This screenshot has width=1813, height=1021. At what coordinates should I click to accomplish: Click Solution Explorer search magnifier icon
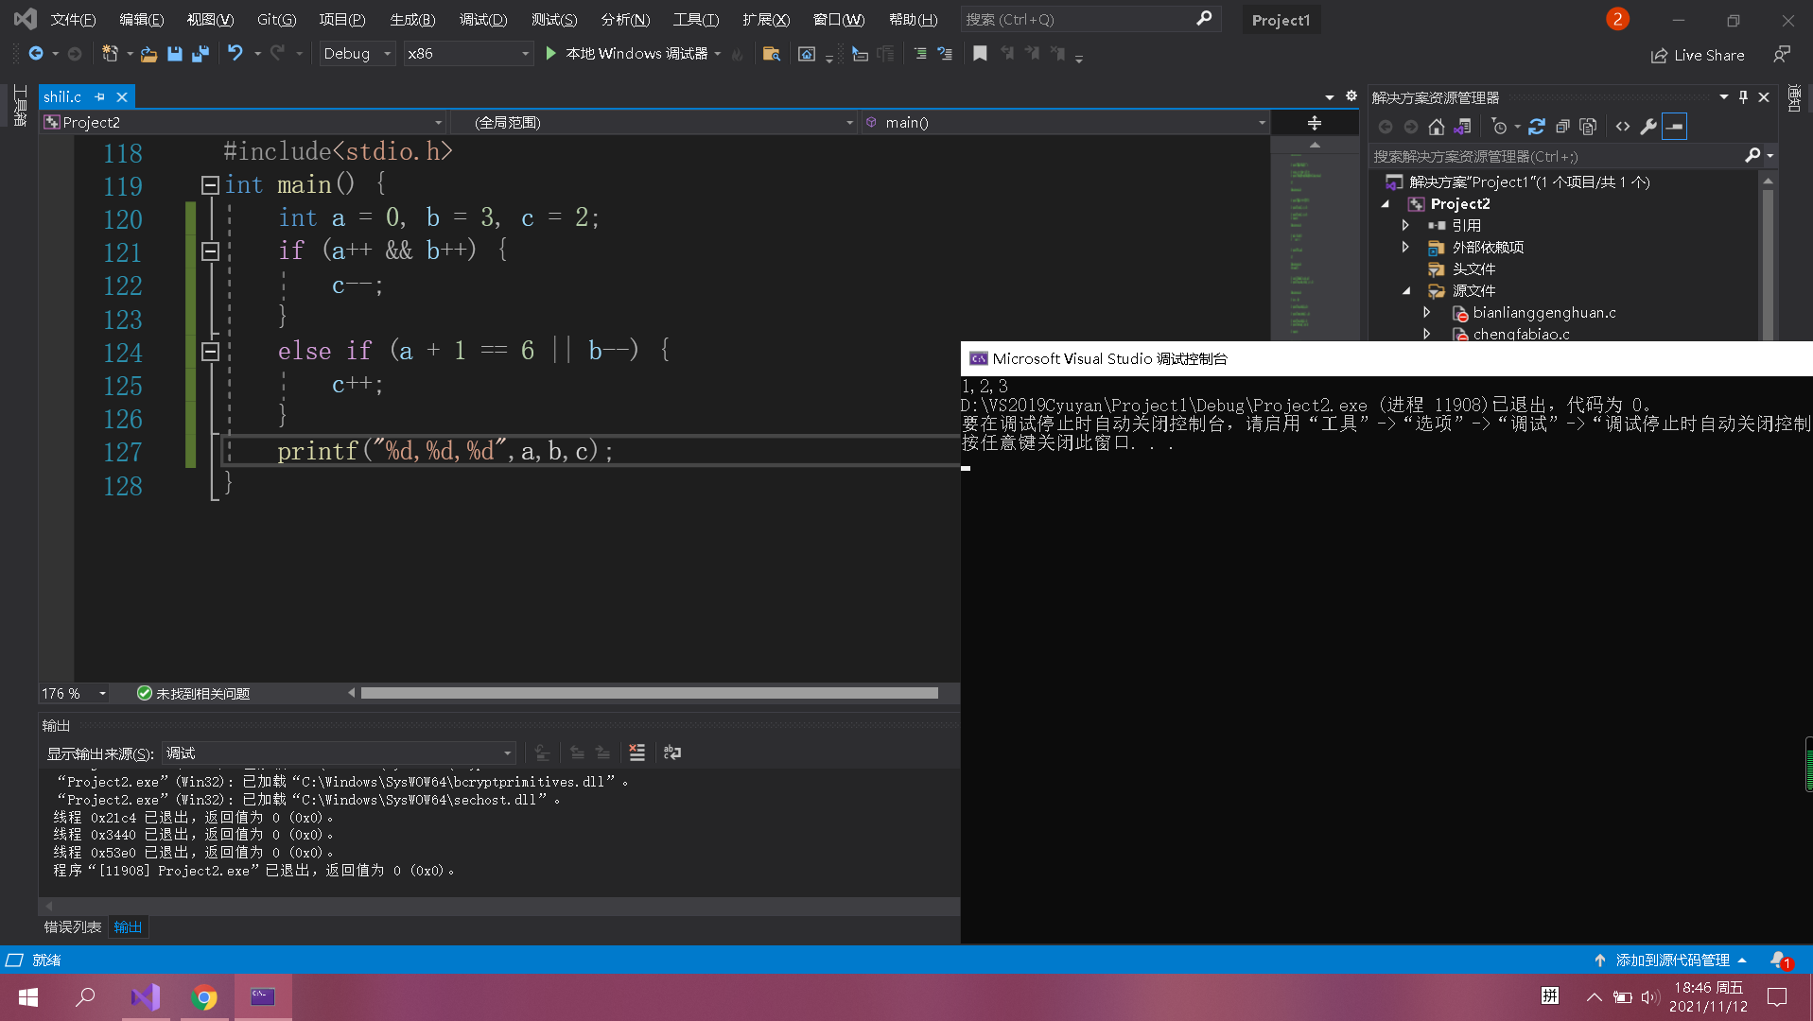pyautogui.click(x=1752, y=156)
